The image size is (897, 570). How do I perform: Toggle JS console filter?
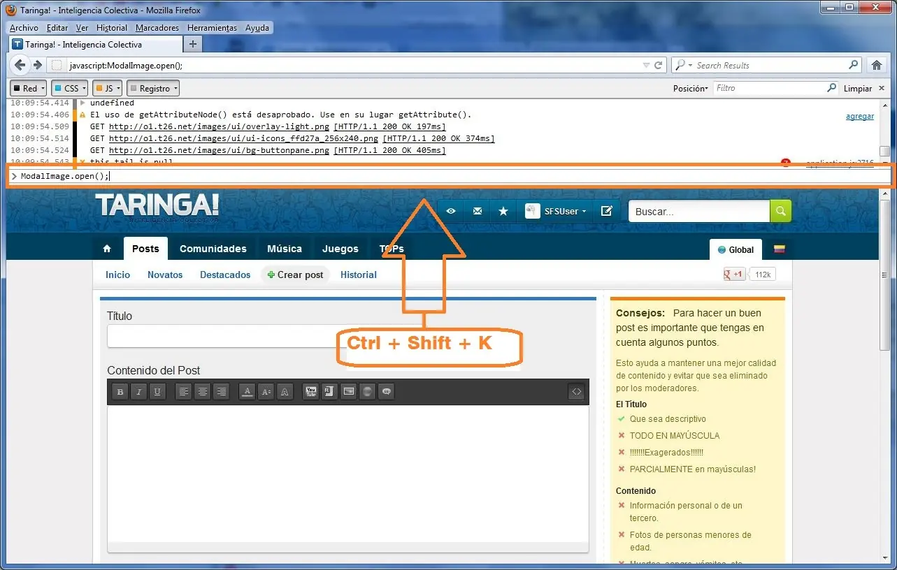108,88
